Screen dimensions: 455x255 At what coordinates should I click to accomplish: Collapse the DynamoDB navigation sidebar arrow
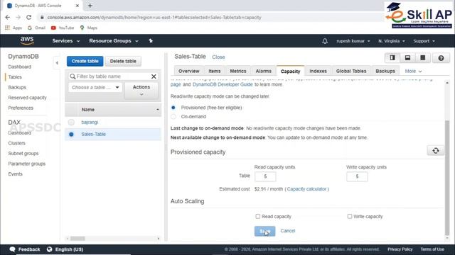[x=57, y=63]
